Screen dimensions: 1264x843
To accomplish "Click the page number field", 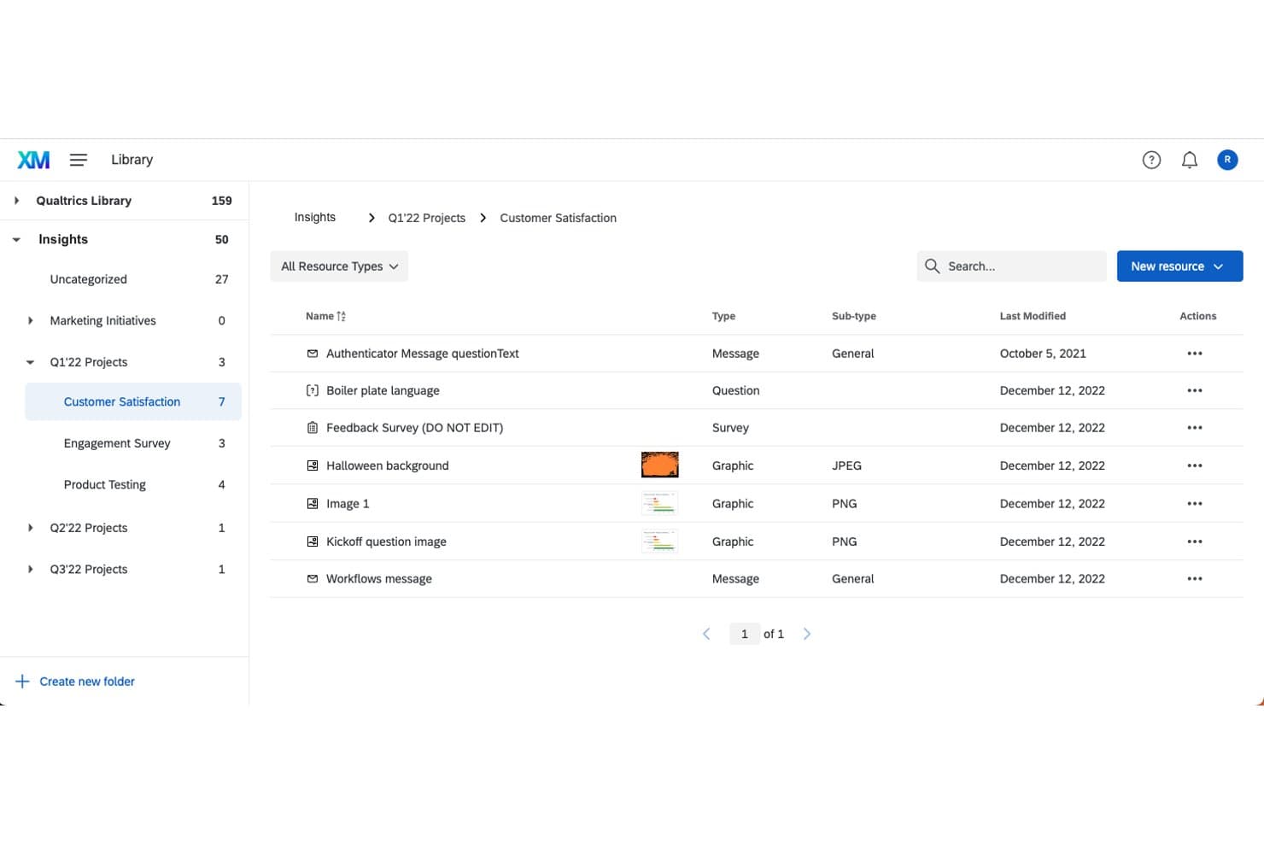I will [x=745, y=634].
